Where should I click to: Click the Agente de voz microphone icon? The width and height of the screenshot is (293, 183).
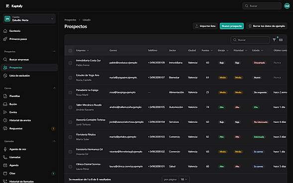(x=5, y=149)
